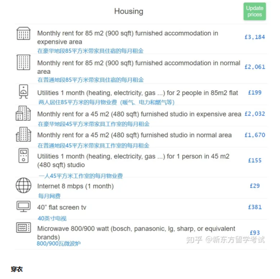Click the flat screen TV icon
280x279 pixels.
click(x=23, y=206)
